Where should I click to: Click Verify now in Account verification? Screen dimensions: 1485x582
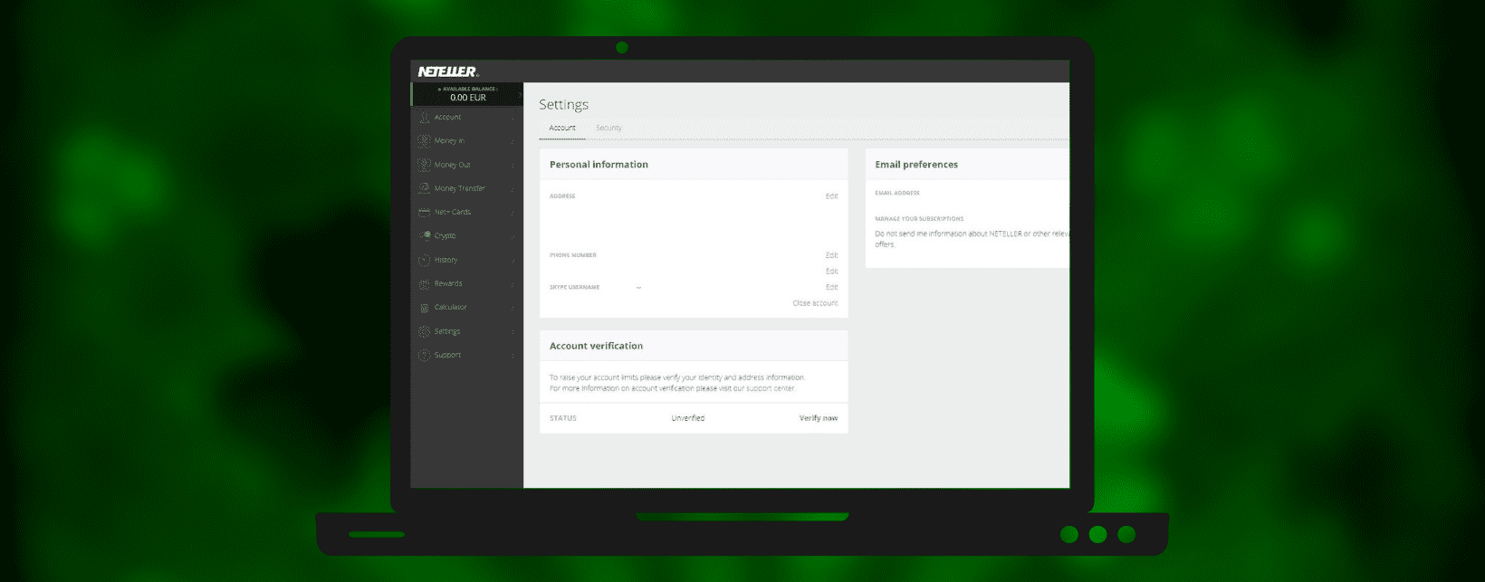[819, 418]
